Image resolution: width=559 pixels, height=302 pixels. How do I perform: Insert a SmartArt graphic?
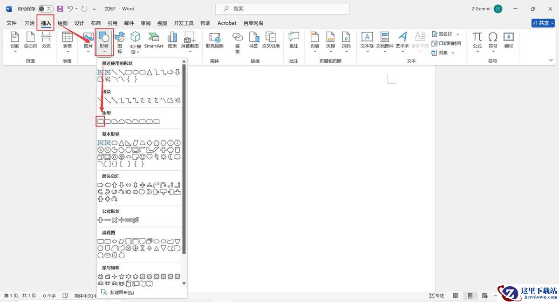[154, 40]
